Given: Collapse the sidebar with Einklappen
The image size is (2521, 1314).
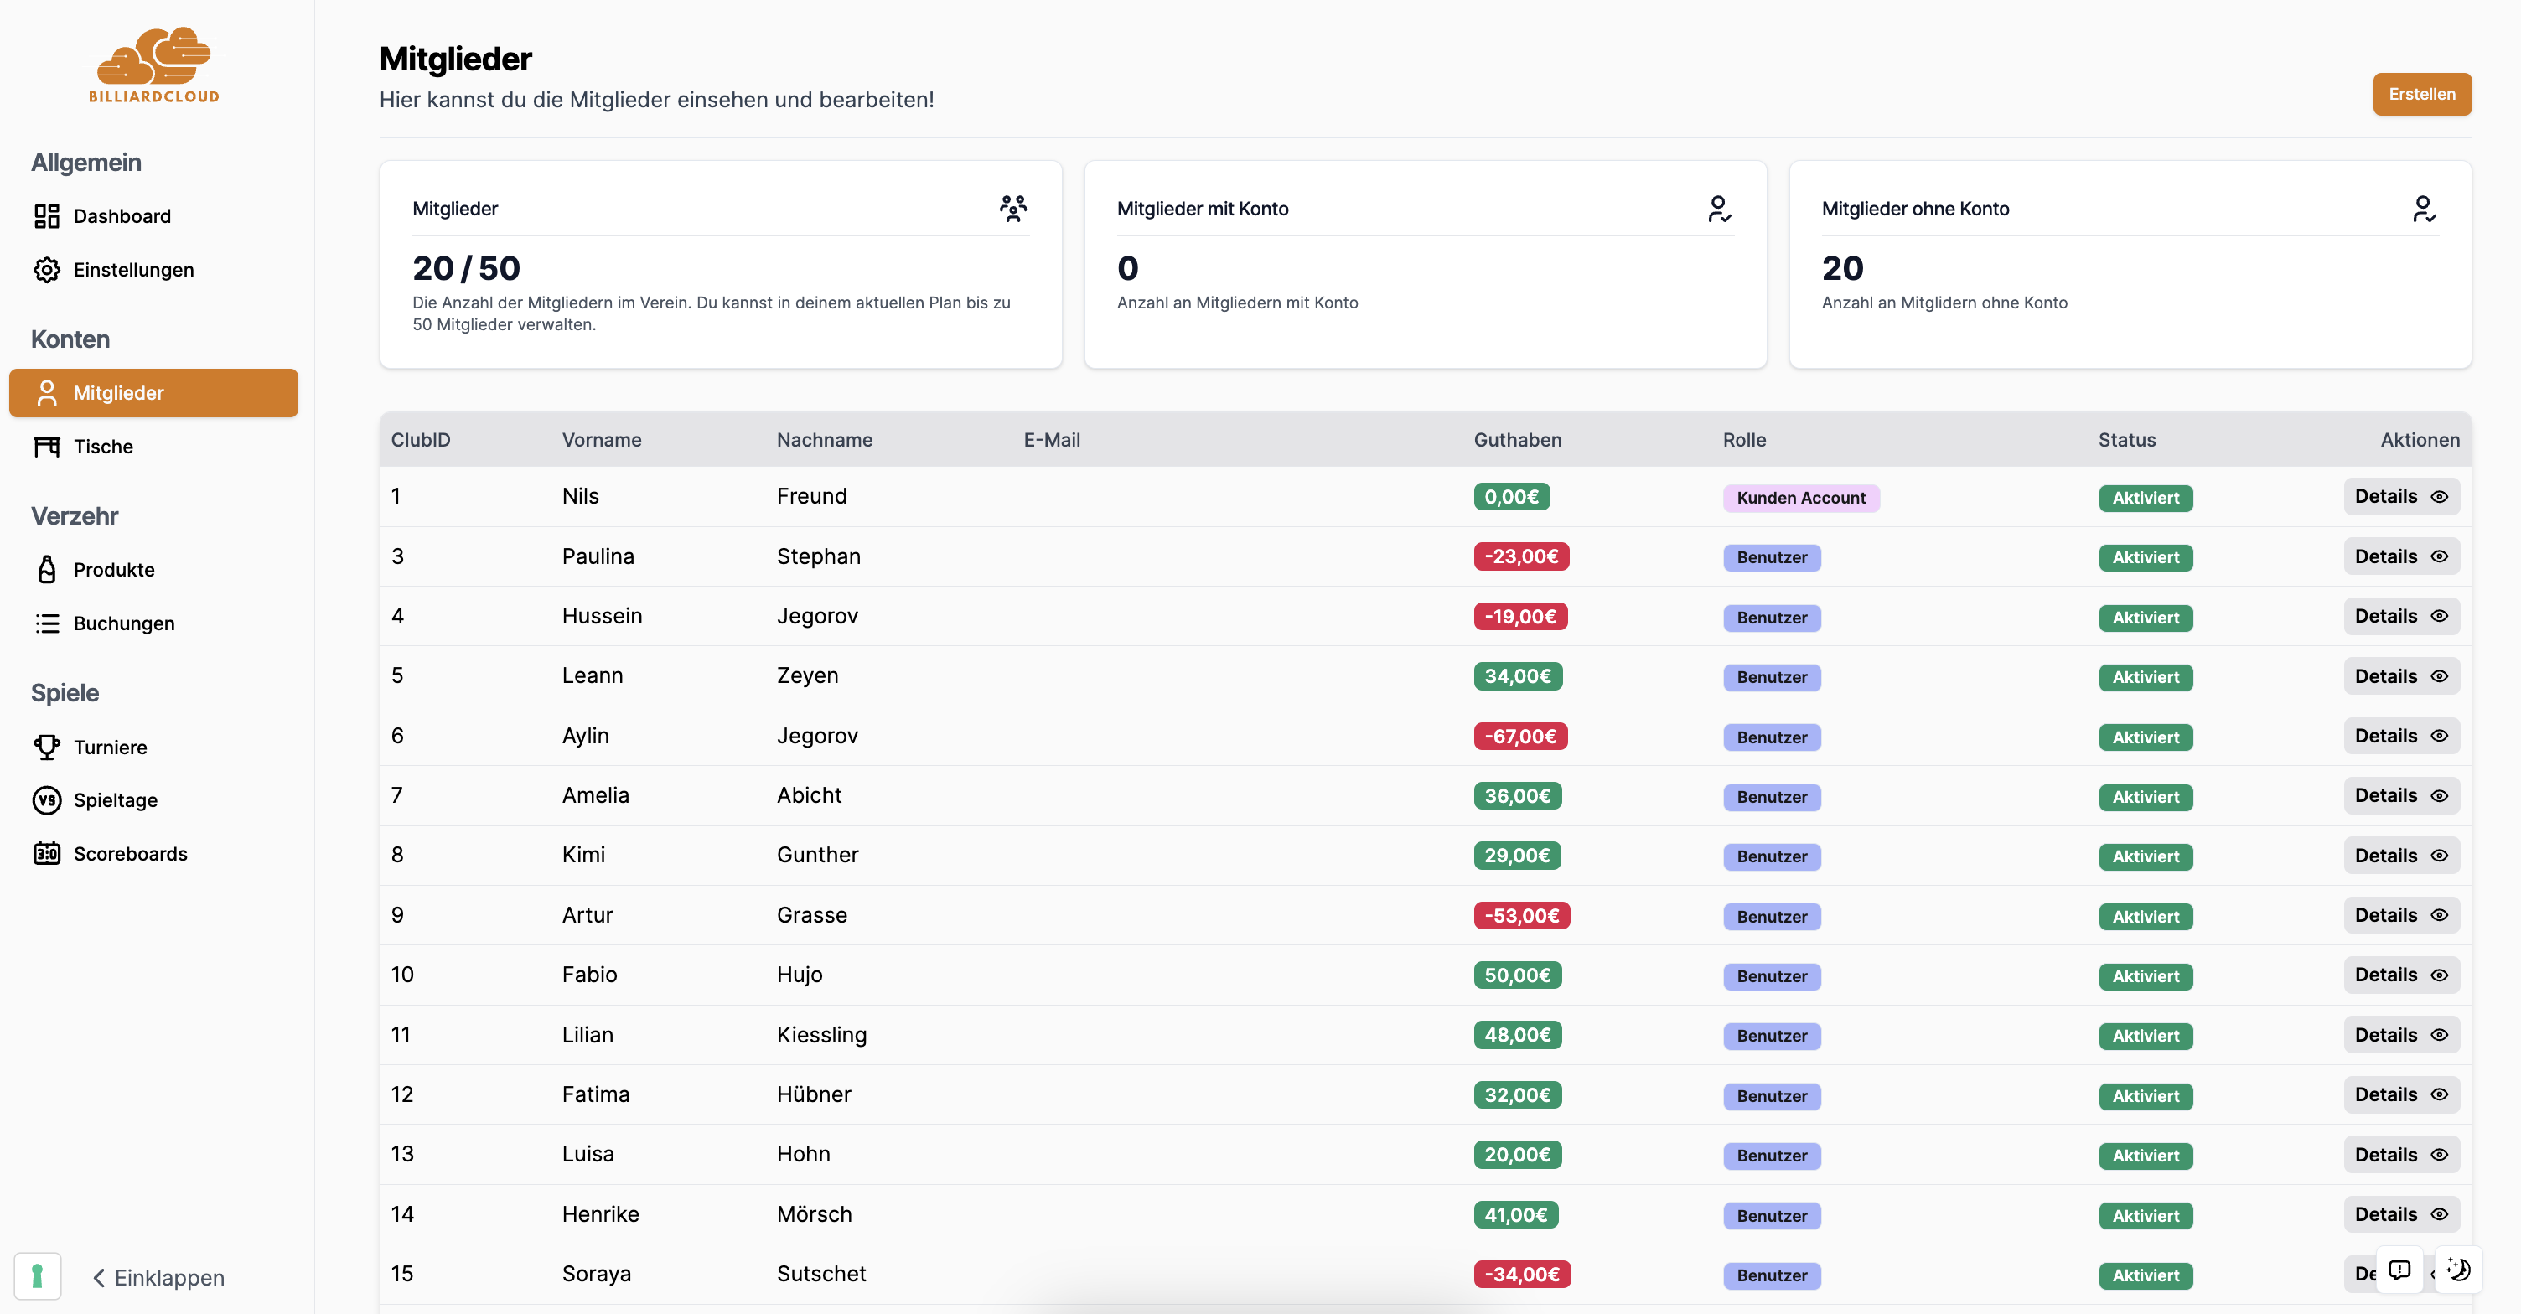Looking at the screenshot, I should point(158,1278).
